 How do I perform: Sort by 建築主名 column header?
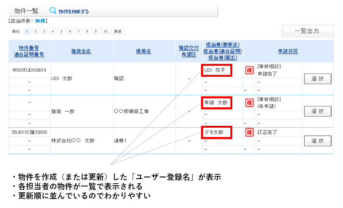(x=81, y=51)
